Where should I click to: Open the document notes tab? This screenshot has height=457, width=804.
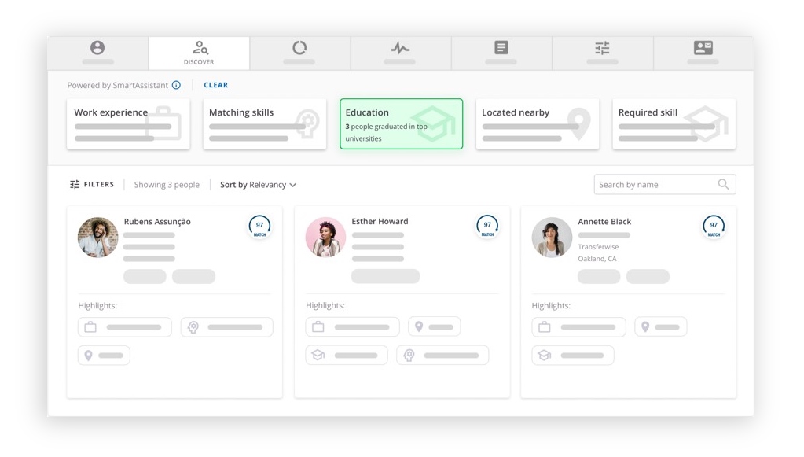tap(501, 53)
